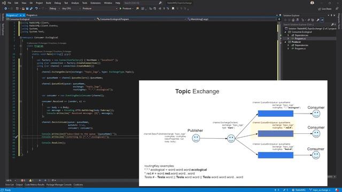Open the Build menu

pyautogui.click(x=49, y=3)
